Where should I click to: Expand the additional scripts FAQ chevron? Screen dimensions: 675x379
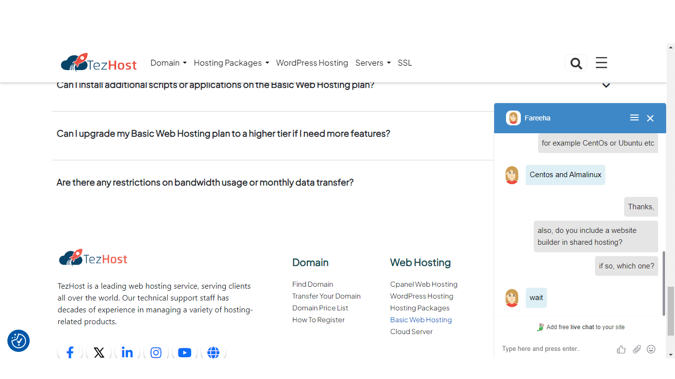606,85
